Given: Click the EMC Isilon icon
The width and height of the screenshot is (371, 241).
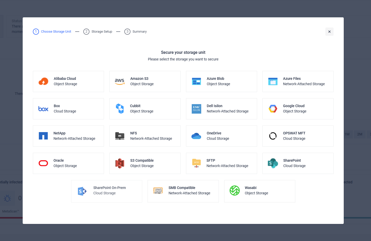Looking at the screenshot, I should (196, 109).
